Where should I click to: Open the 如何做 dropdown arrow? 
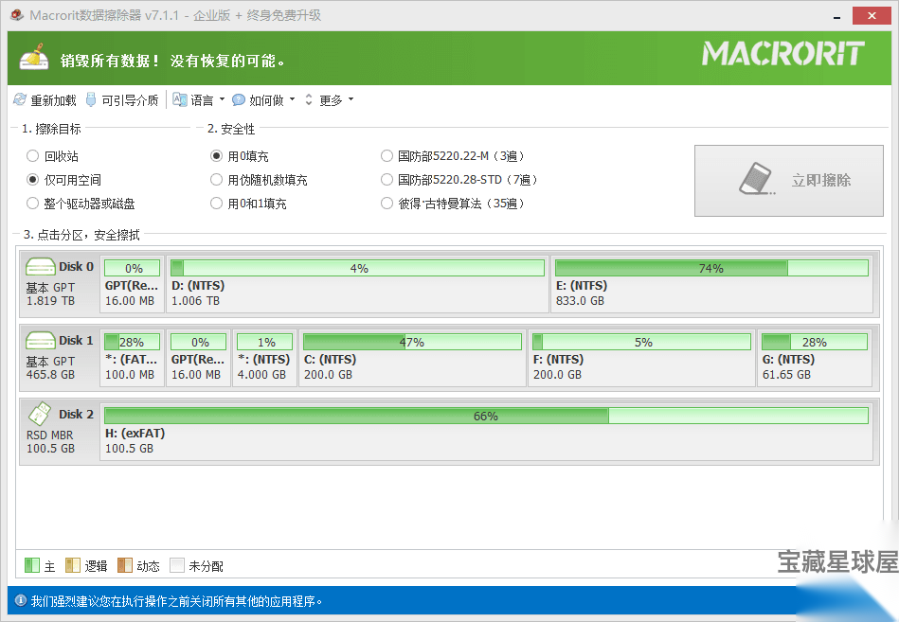pyautogui.click(x=293, y=99)
